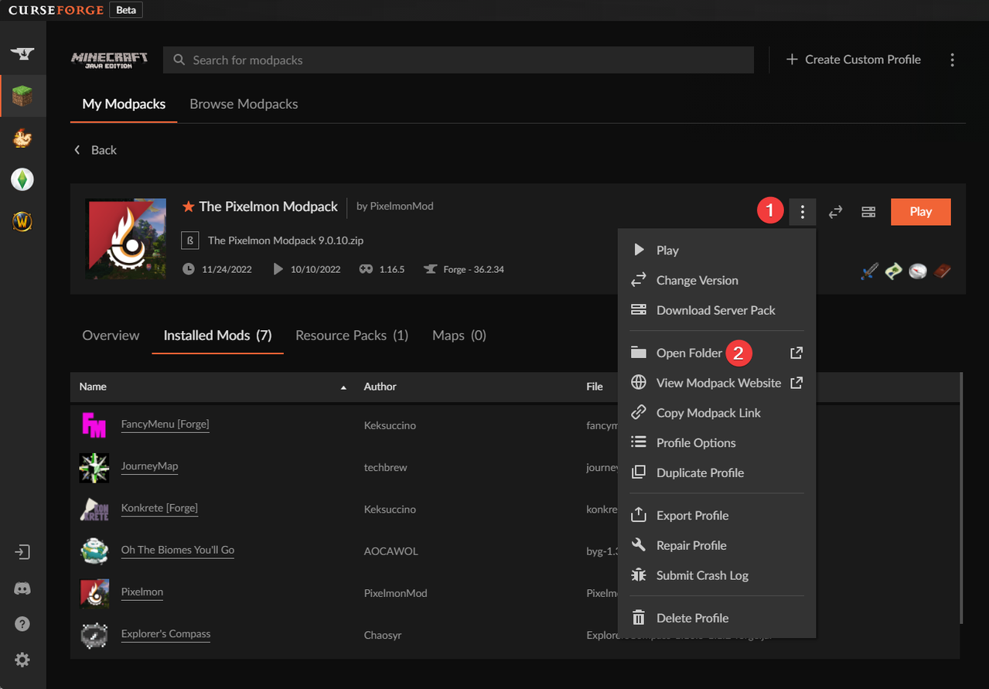Select the chicken game icon in the sidebar

click(22, 138)
